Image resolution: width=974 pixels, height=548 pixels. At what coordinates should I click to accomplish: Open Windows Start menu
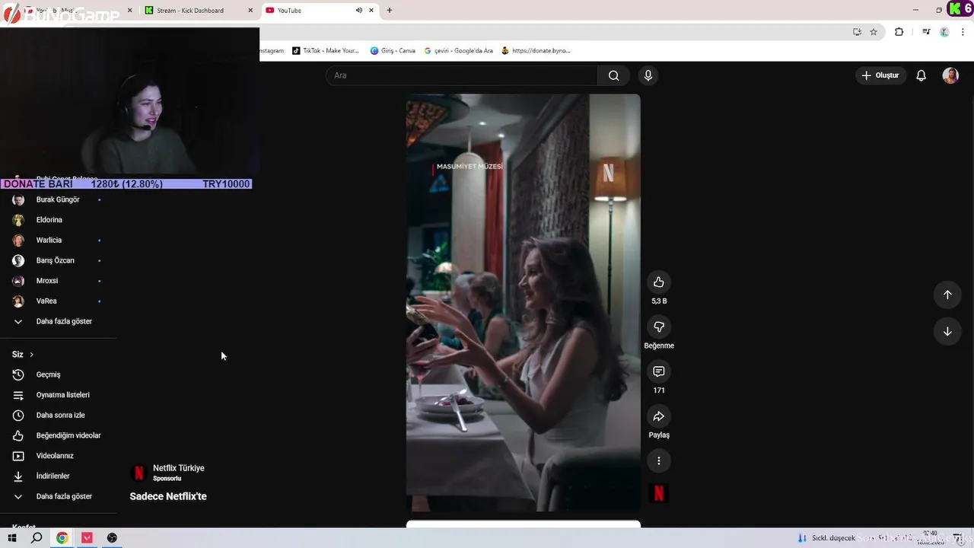(x=11, y=538)
